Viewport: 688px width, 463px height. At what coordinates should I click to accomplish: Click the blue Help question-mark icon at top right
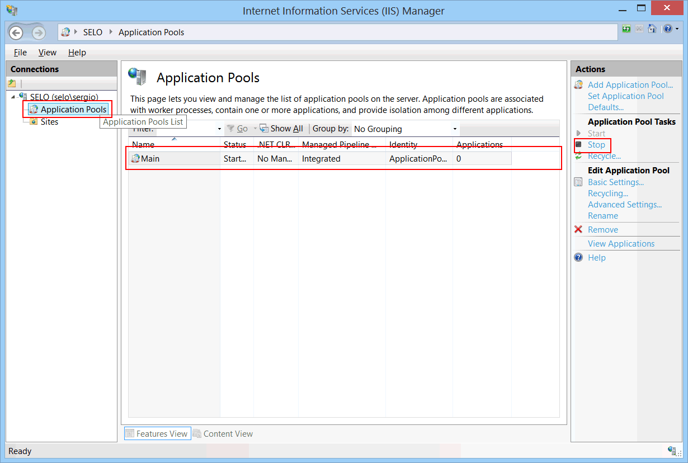[x=667, y=29]
